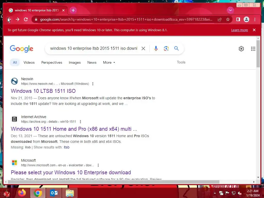
Task: Open the network tray icon
Action: (234, 193)
